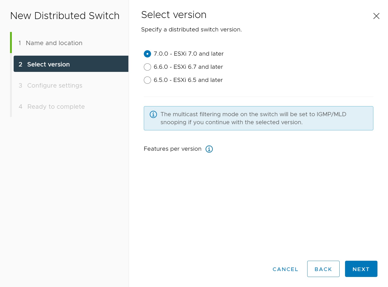Open step 3 Configure settings
This screenshot has width=388, height=287.
pos(55,86)
